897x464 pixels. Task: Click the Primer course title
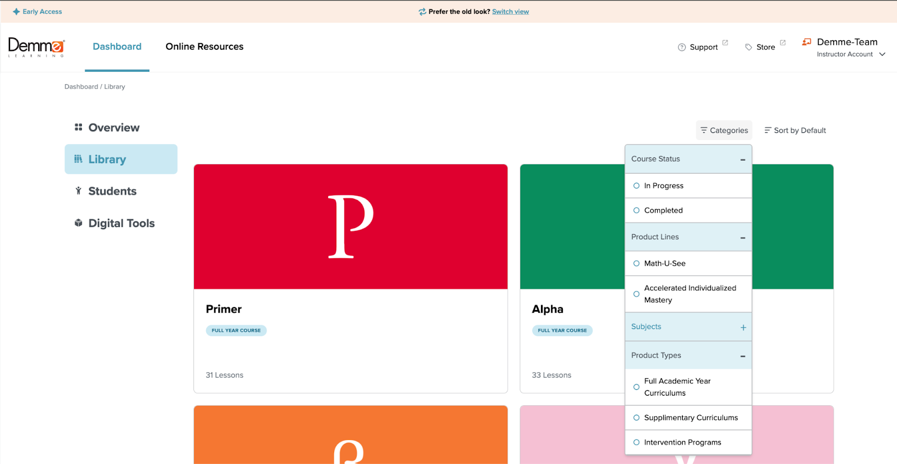coord(224,309)
